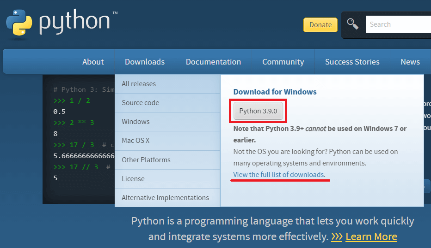Focus the Search input field
This screenshot has height=248, width=431.
(x=398, y=24)
